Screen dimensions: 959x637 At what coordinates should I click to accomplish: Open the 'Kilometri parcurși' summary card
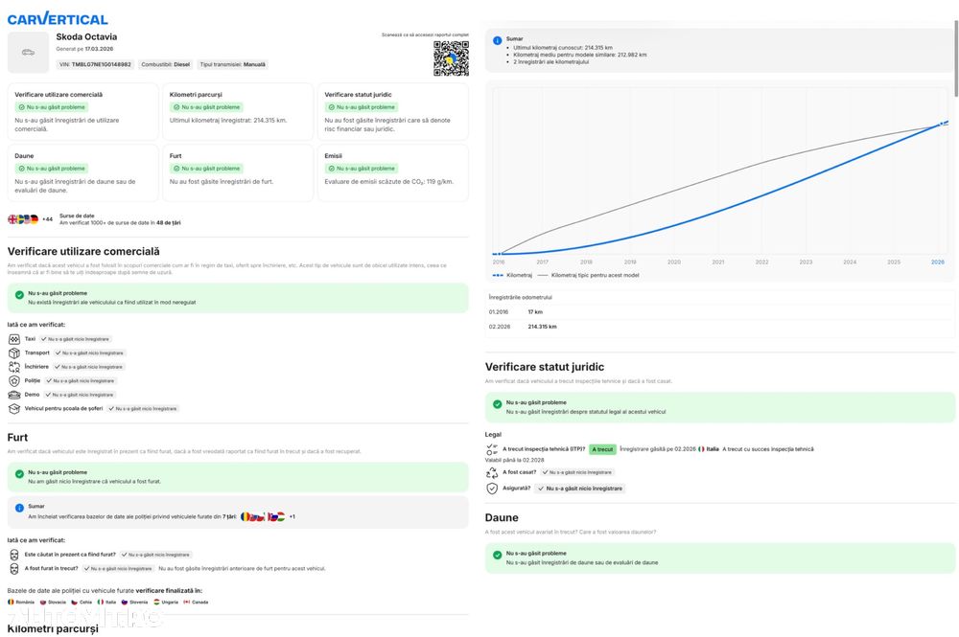[x=238, y=112]
